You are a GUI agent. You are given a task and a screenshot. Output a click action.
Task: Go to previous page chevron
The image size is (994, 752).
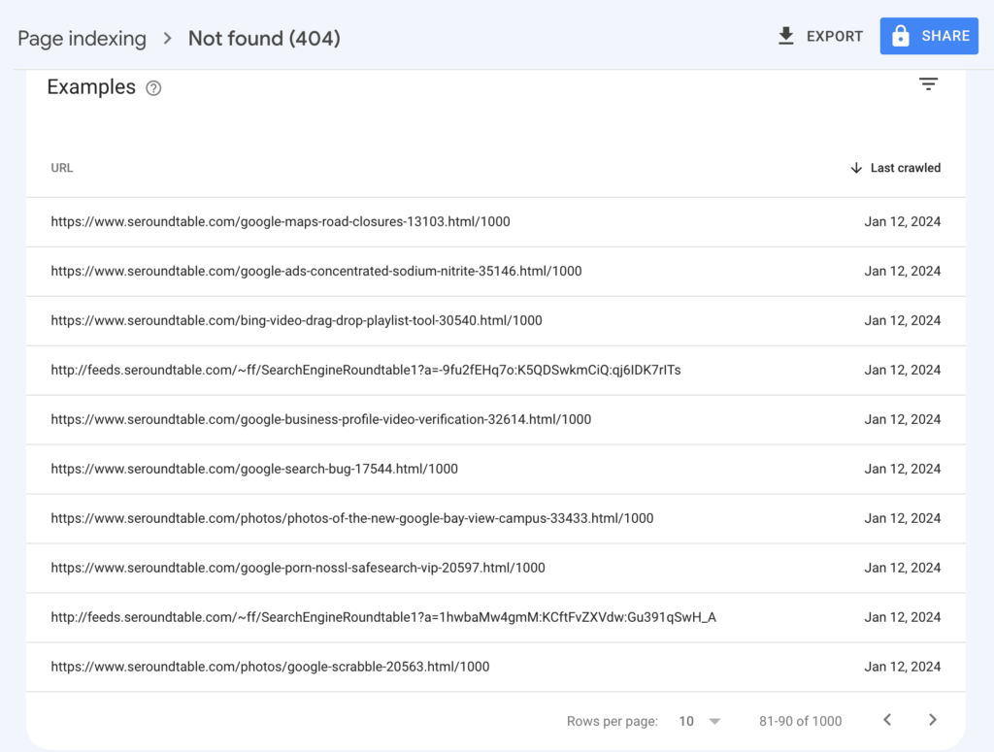pyautogui.click(x=886, y=720)
